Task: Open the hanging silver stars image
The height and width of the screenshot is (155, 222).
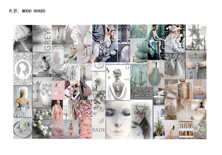Action: tap(196, 37)
